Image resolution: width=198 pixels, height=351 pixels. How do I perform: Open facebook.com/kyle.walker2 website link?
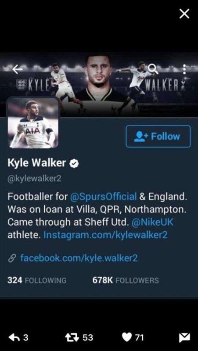click(79, 258)
